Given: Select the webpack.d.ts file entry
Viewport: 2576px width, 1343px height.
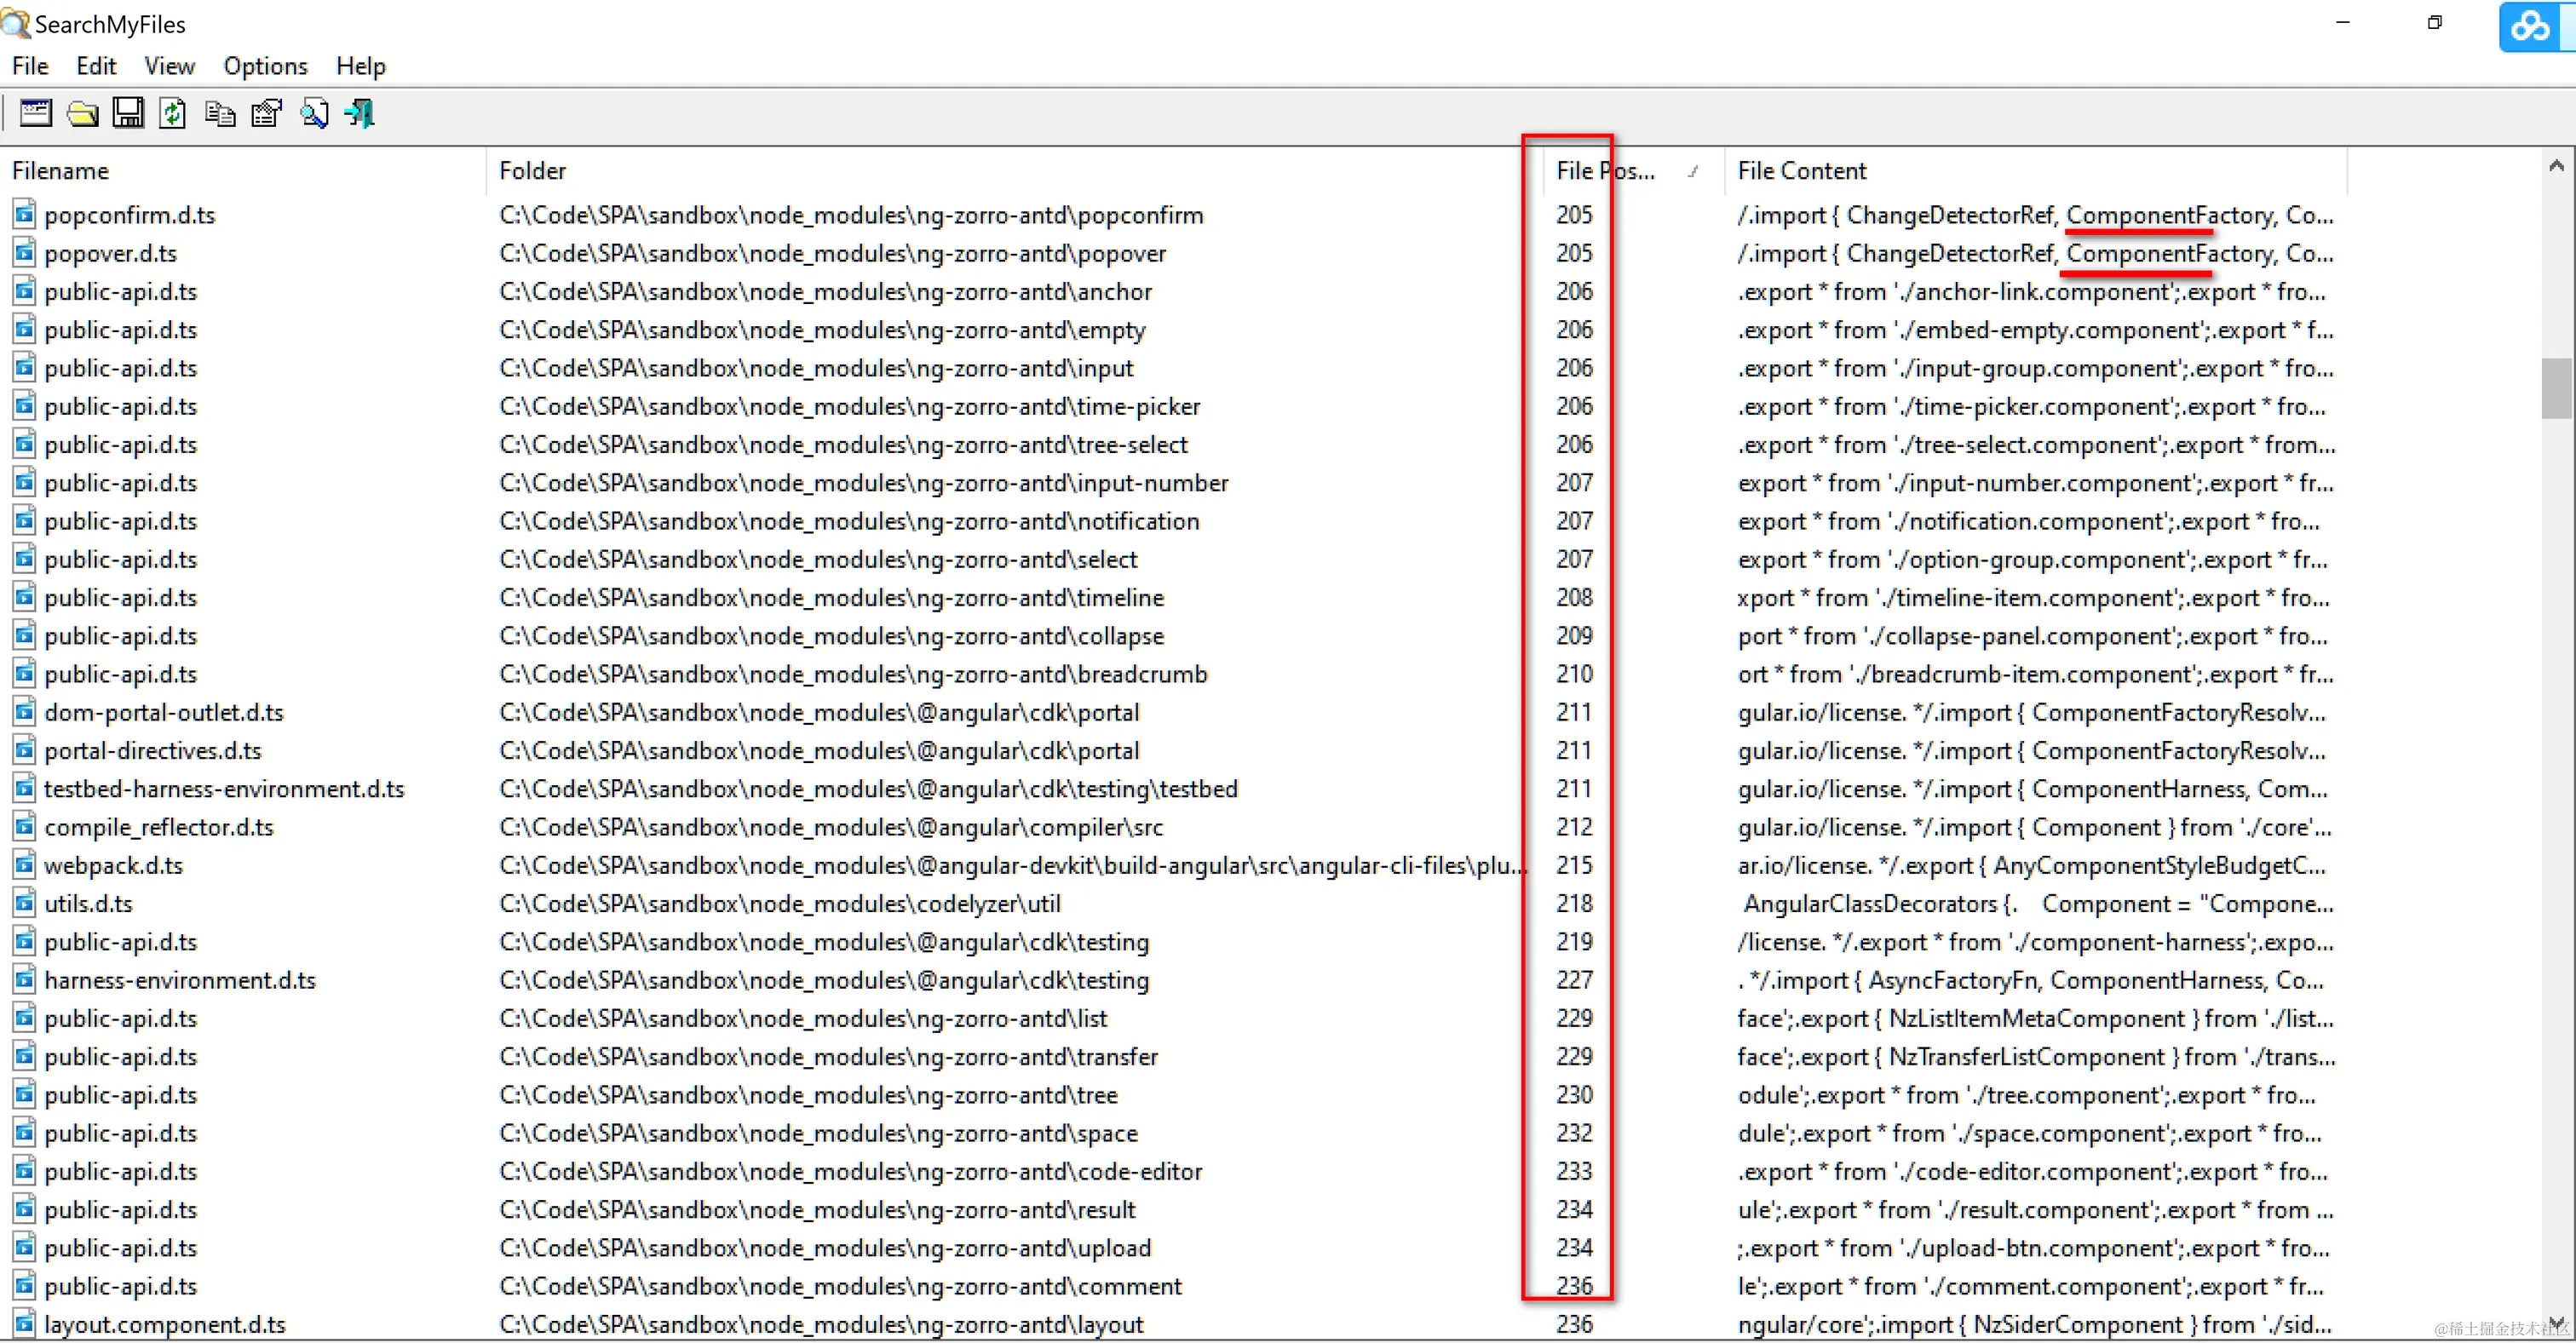Looking at the screenshot, I should 113,865.
